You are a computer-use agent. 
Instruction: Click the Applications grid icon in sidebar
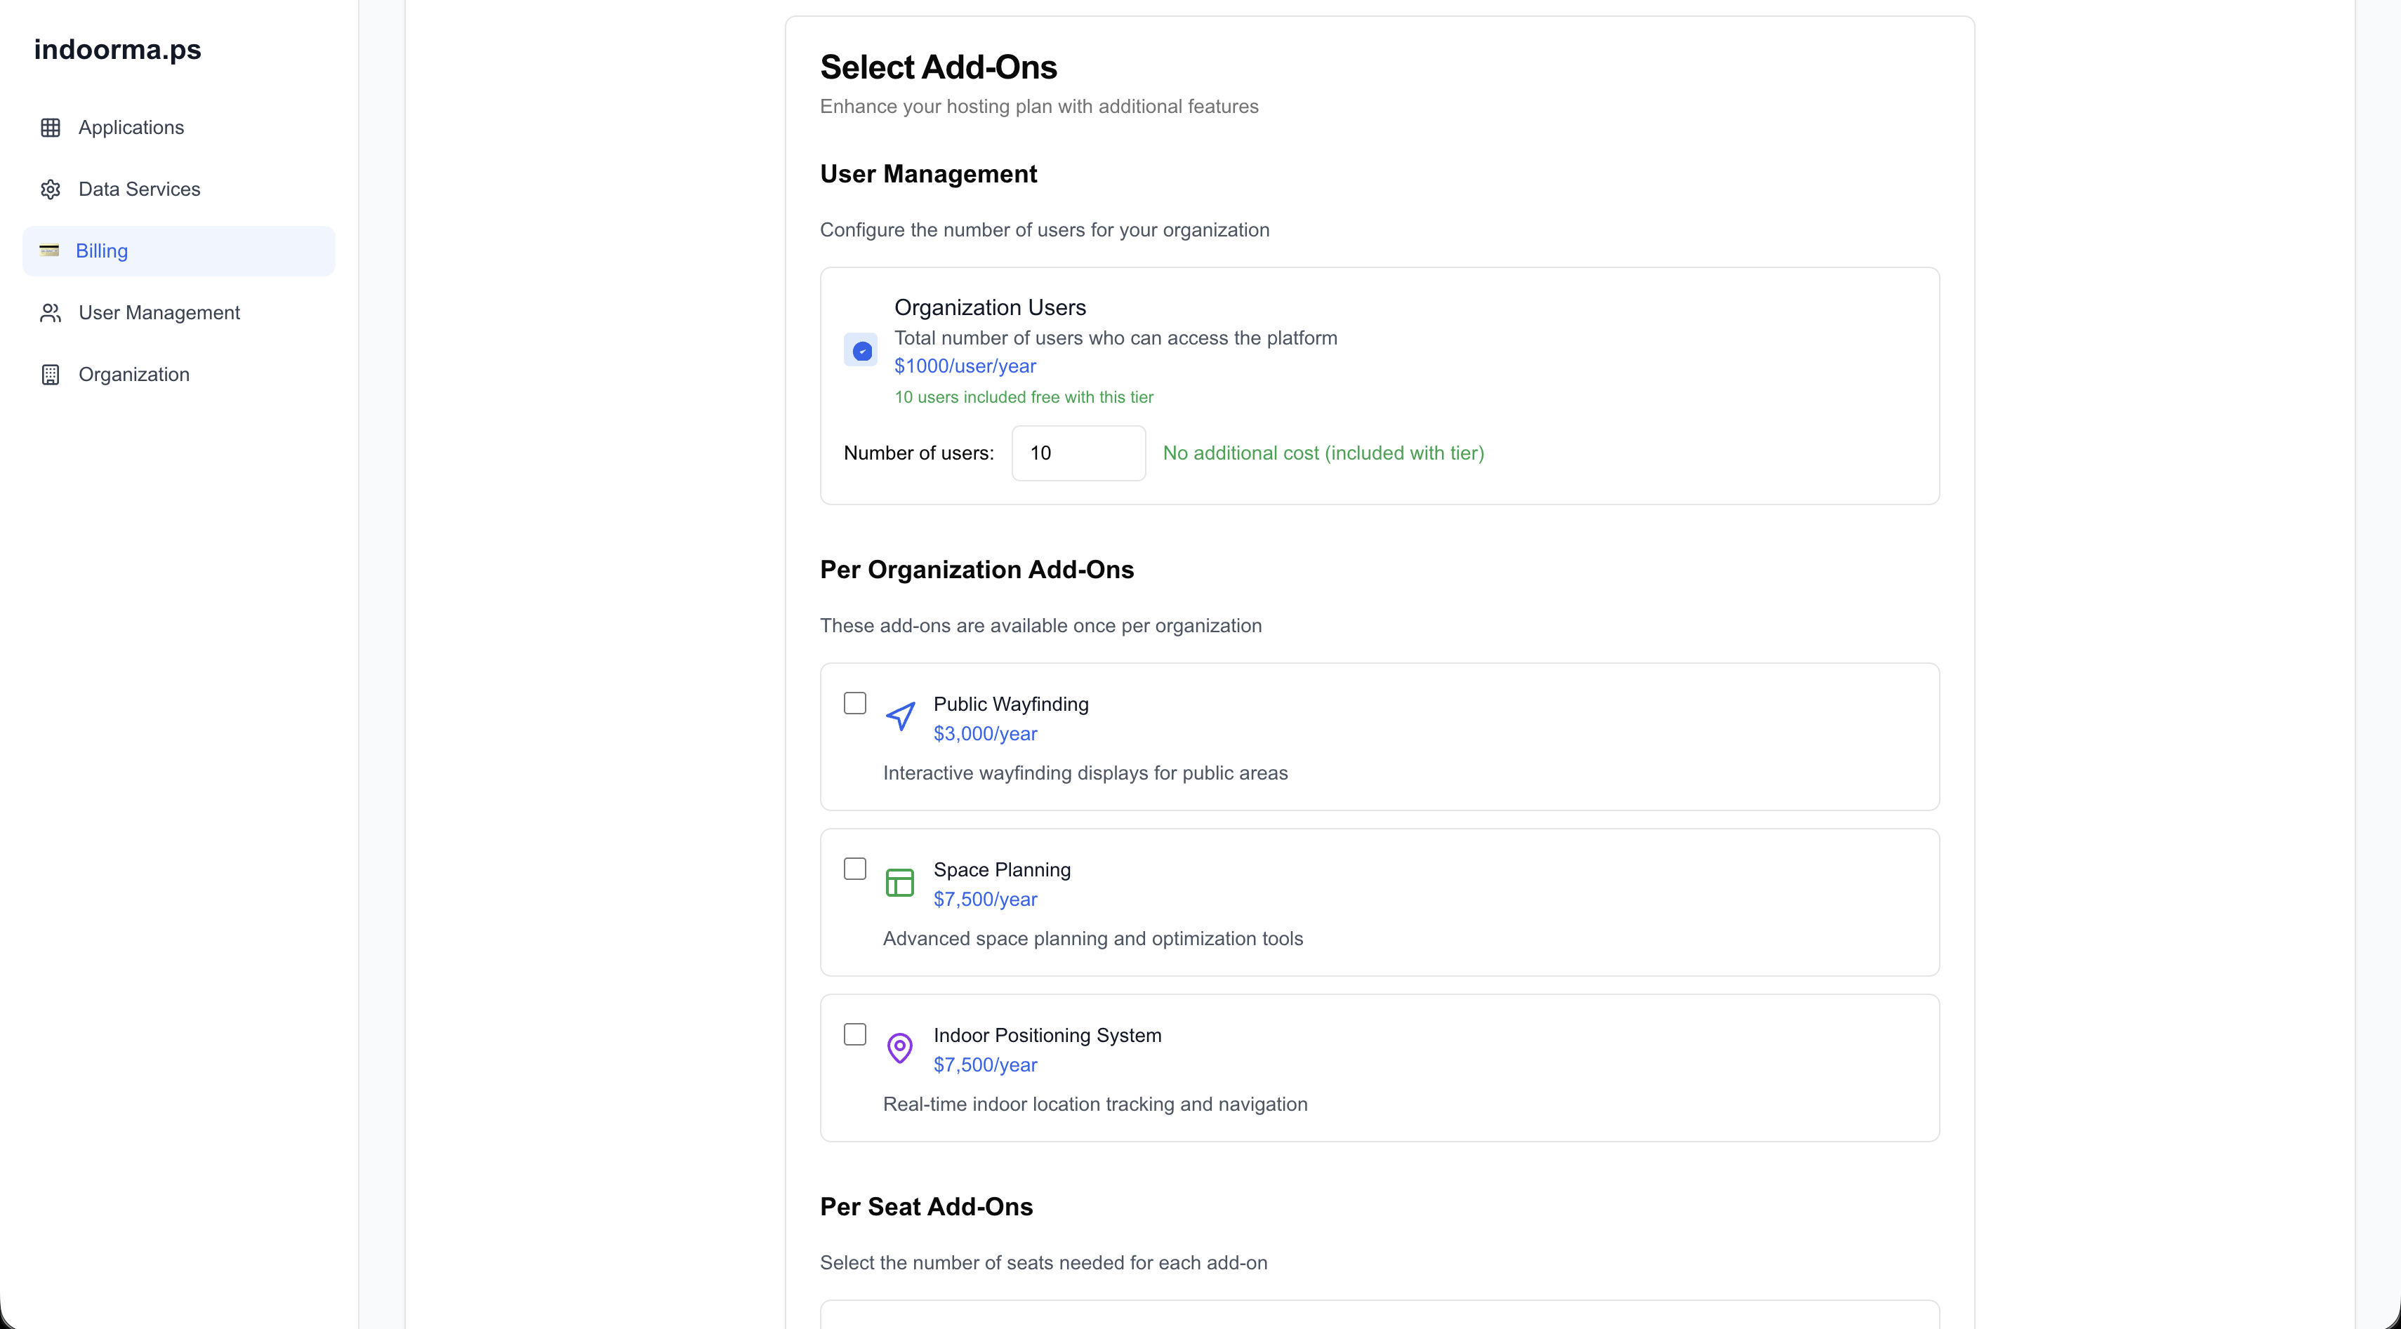51,128
